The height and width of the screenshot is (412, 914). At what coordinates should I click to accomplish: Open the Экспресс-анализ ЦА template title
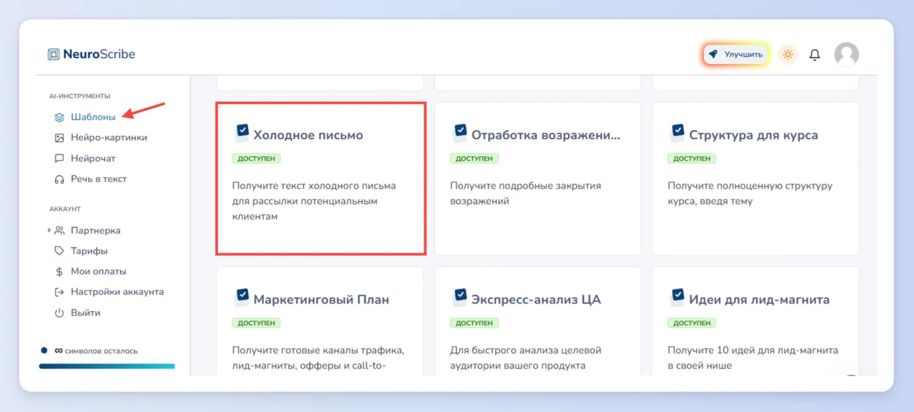coord(536,300)
